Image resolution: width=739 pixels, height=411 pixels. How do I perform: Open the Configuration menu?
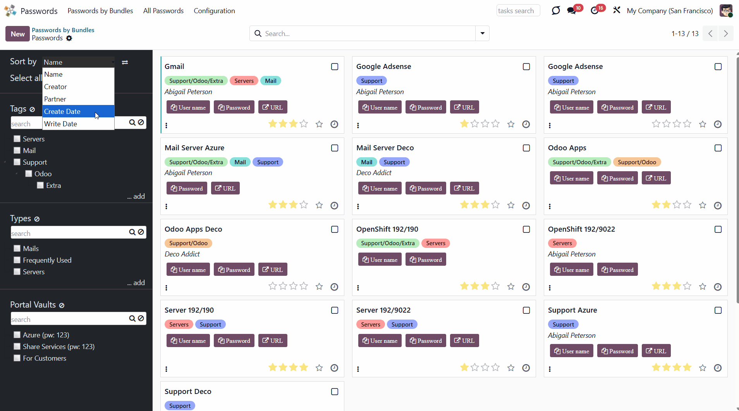pos(214,11)
